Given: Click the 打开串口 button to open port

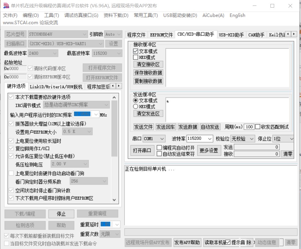Looking at the screenshot, I should pos(142,150).
